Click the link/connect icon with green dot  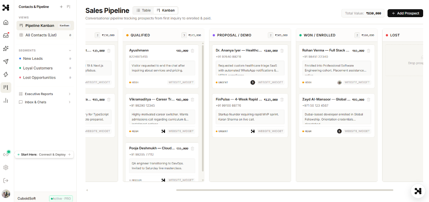click(6, 154)
